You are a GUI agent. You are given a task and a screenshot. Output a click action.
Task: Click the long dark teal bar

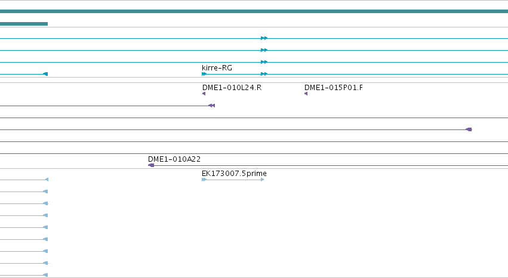click(x=254, y=11)
